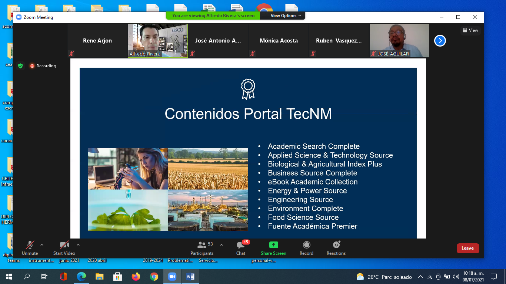Click the Record button in Zoom
This screenshot has width=506, height=284.
[x=306, y=248]
